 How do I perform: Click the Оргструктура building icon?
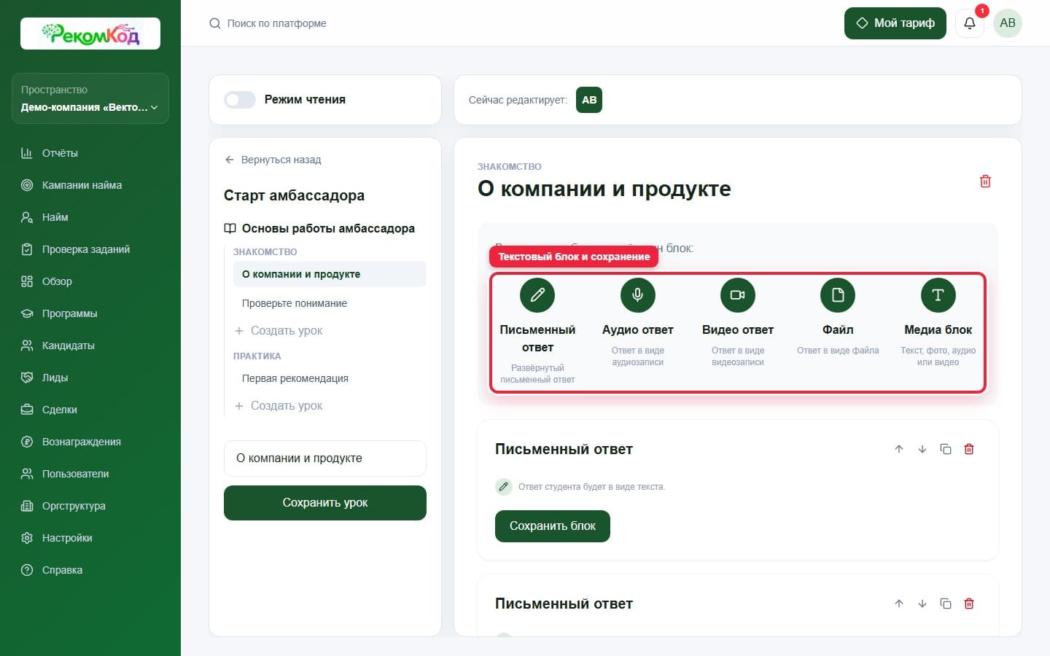point(27,506)
